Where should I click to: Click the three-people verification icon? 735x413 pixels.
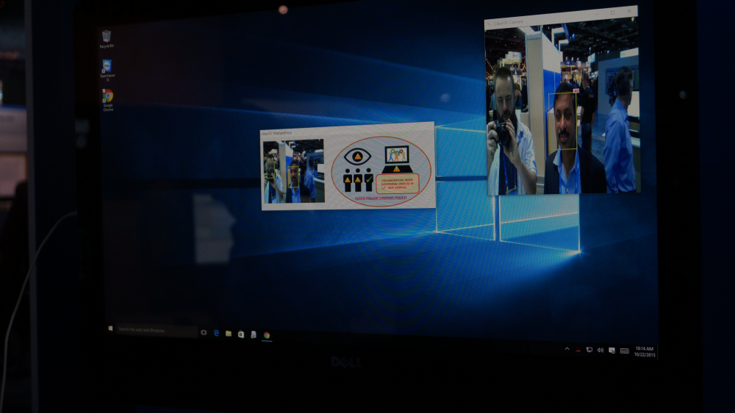358,179
